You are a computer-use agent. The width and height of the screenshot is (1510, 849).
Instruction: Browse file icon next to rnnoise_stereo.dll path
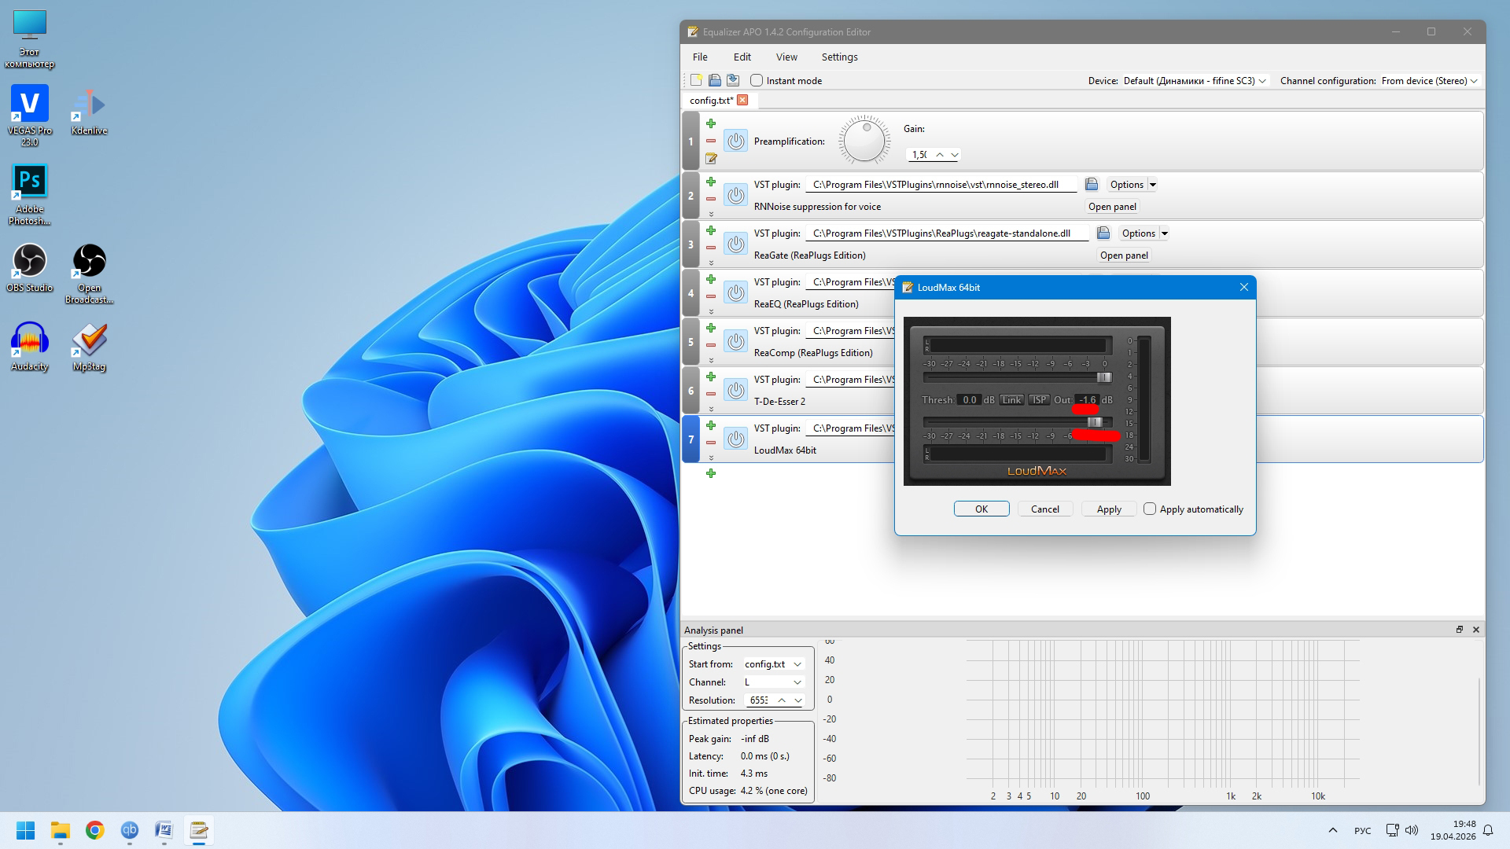[1092, 184]
